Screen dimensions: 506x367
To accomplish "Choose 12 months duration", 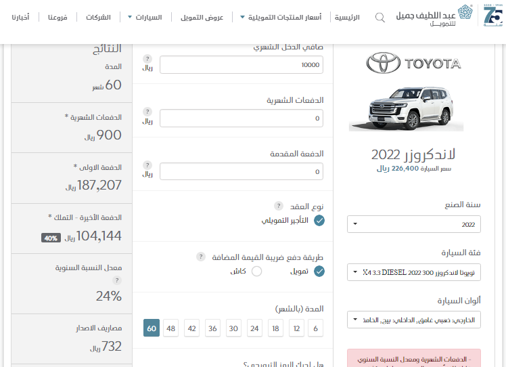I will coord(296,328).
